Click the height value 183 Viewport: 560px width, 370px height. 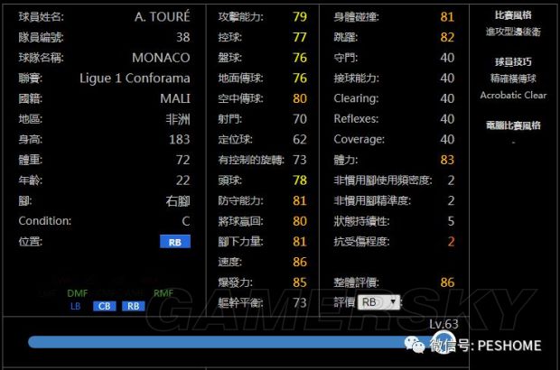(179, 140)
